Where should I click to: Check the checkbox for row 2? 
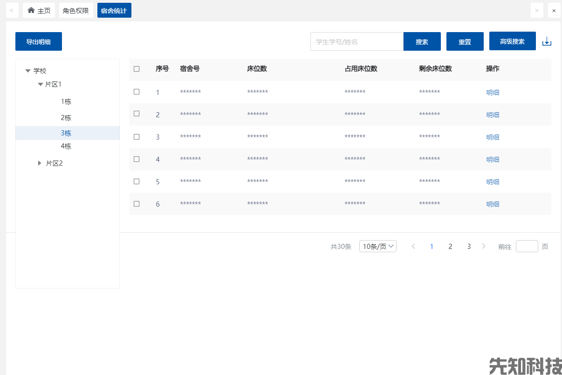137,114
